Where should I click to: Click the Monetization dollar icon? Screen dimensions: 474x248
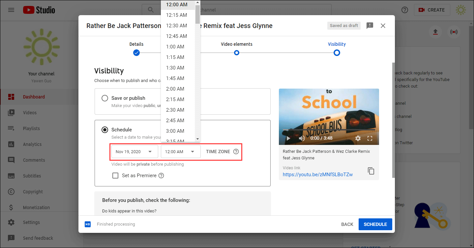11,207
